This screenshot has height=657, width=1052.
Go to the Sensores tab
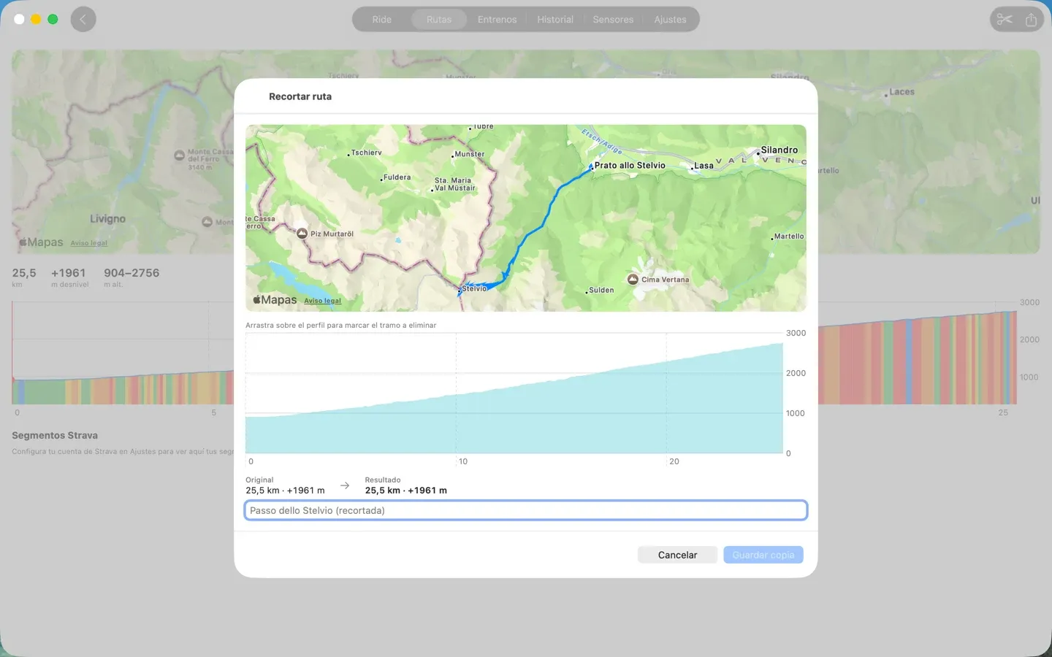coord(613,20)
